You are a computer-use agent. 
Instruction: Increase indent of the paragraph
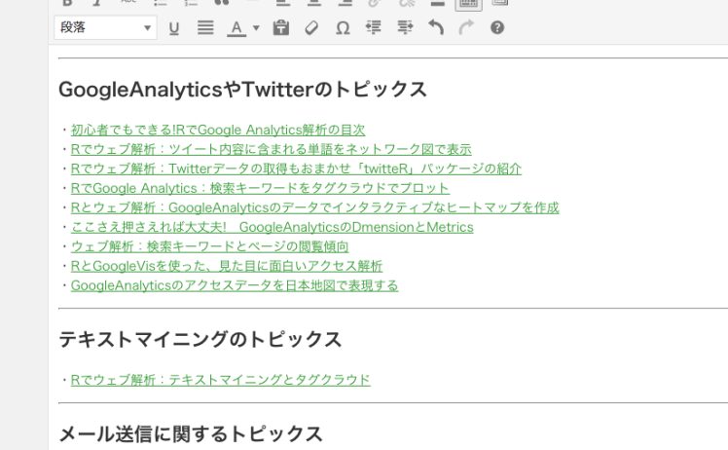coord(405,27)
